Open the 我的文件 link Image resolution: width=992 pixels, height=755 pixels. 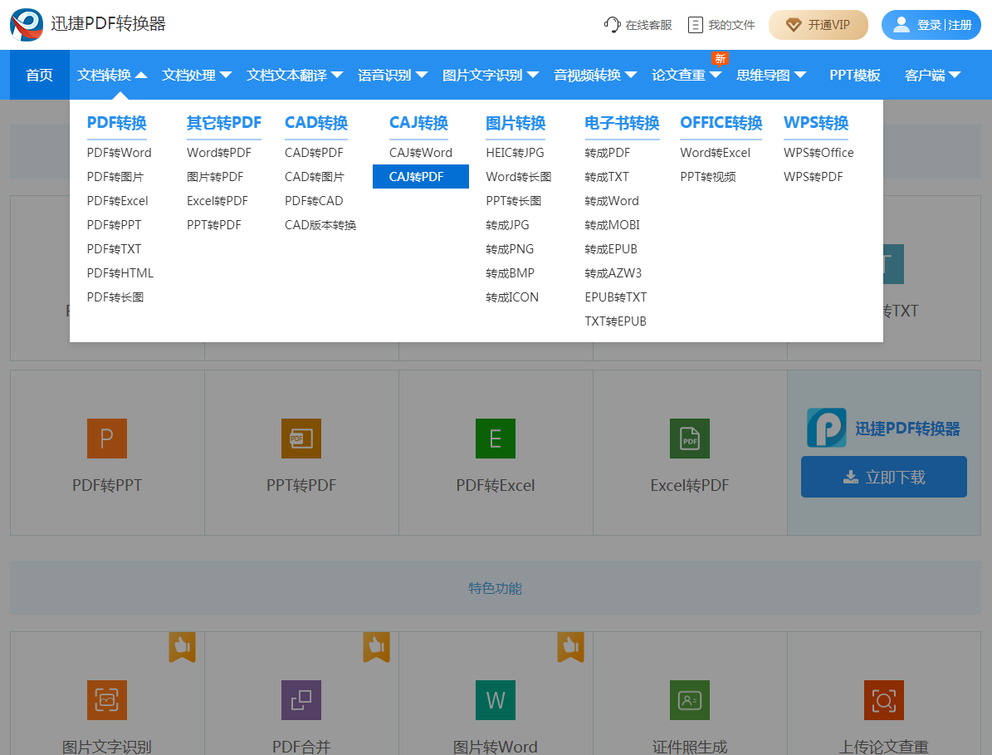coord(722,25)
